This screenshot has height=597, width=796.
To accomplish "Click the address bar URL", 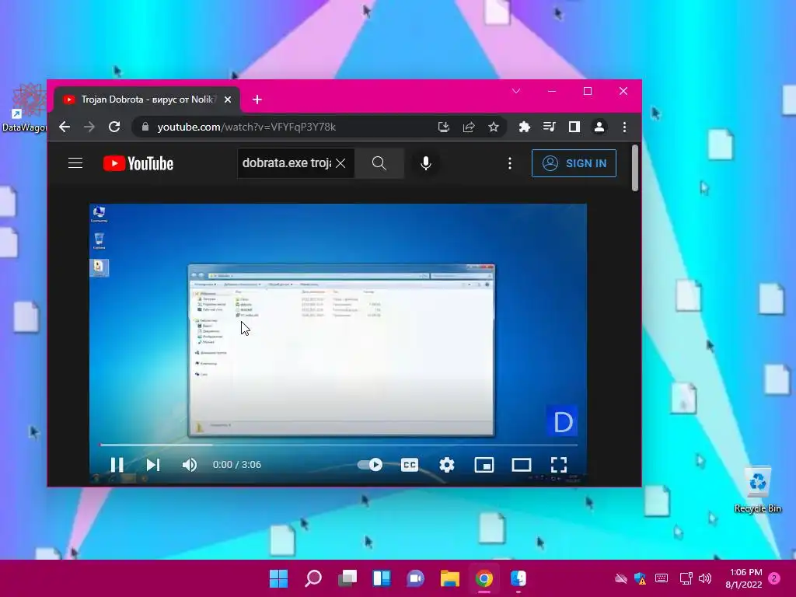I will coord(246,127).
